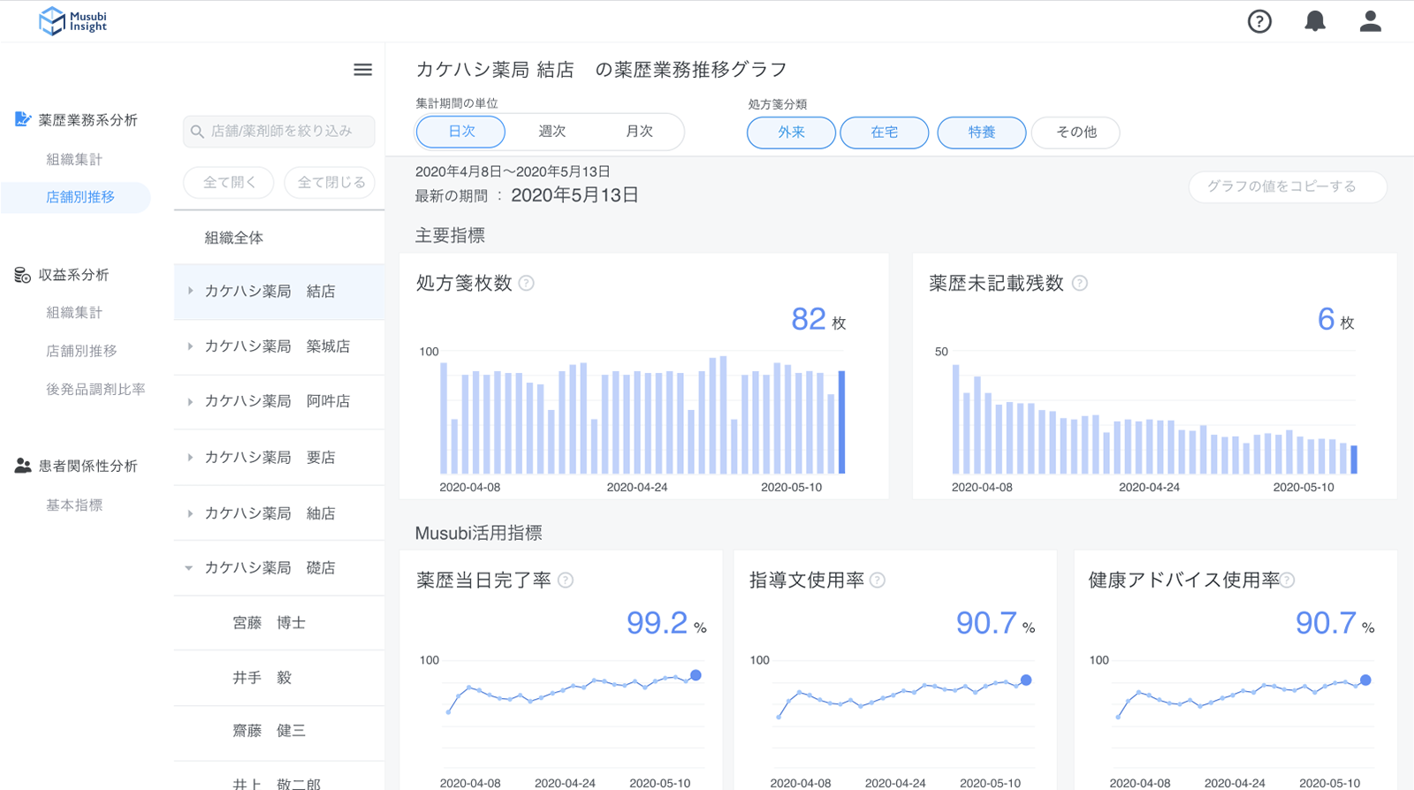
Task: Select 週次 aggregation period
Action: pos(551,132)
